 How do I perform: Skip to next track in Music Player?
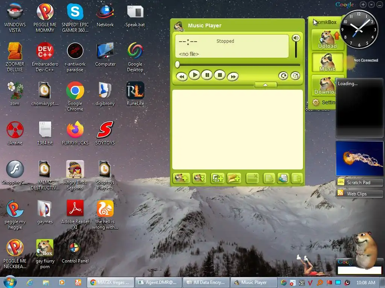click(233, 76)
